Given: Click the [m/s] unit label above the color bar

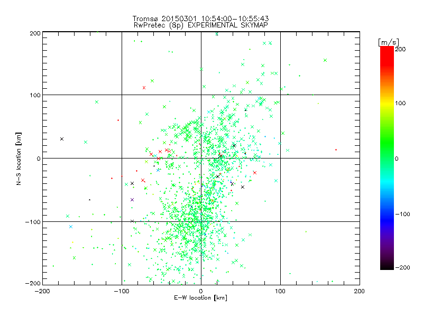Looking at the screenshot, I should 388,42.
